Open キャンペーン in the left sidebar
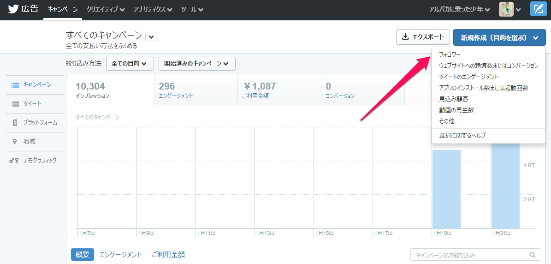This screenshot has height=264, width=551. [36, 85]
